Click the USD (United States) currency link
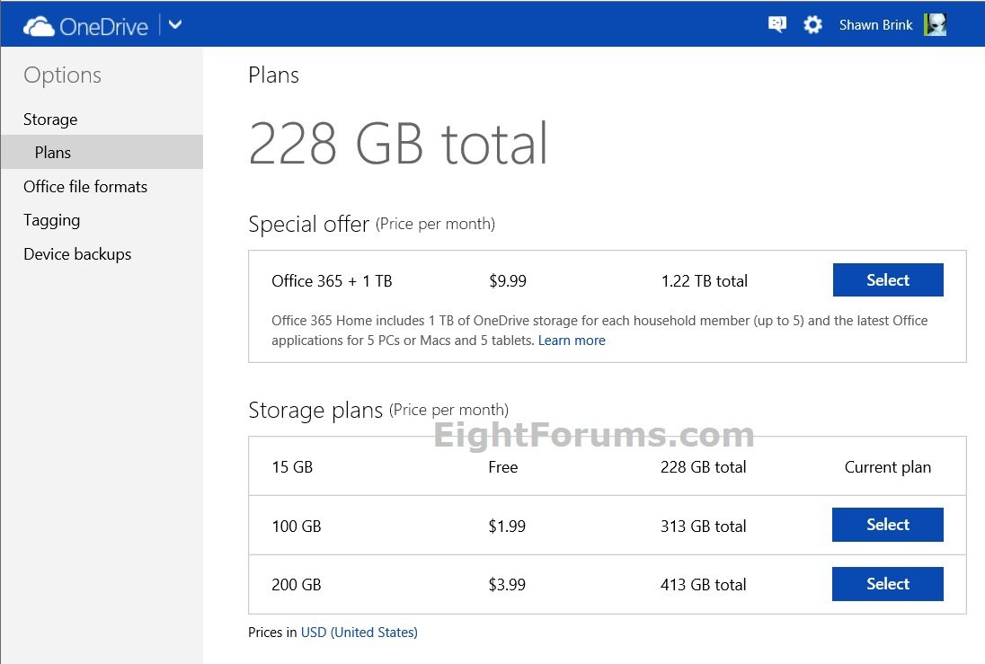The width and height of the screenshot is (985, 664). tap(359, 633)
